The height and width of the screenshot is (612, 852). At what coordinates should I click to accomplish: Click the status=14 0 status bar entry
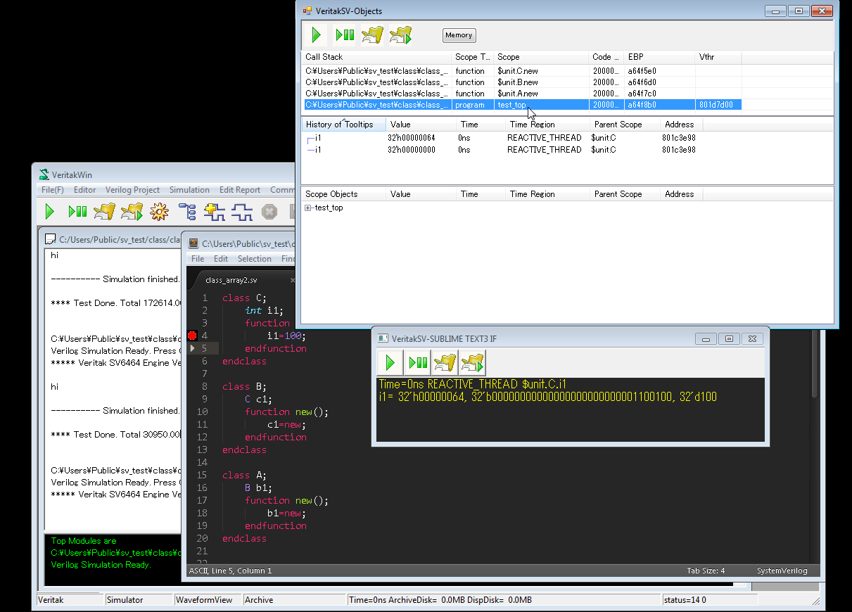pyautogui.click(x=709, y=600)
